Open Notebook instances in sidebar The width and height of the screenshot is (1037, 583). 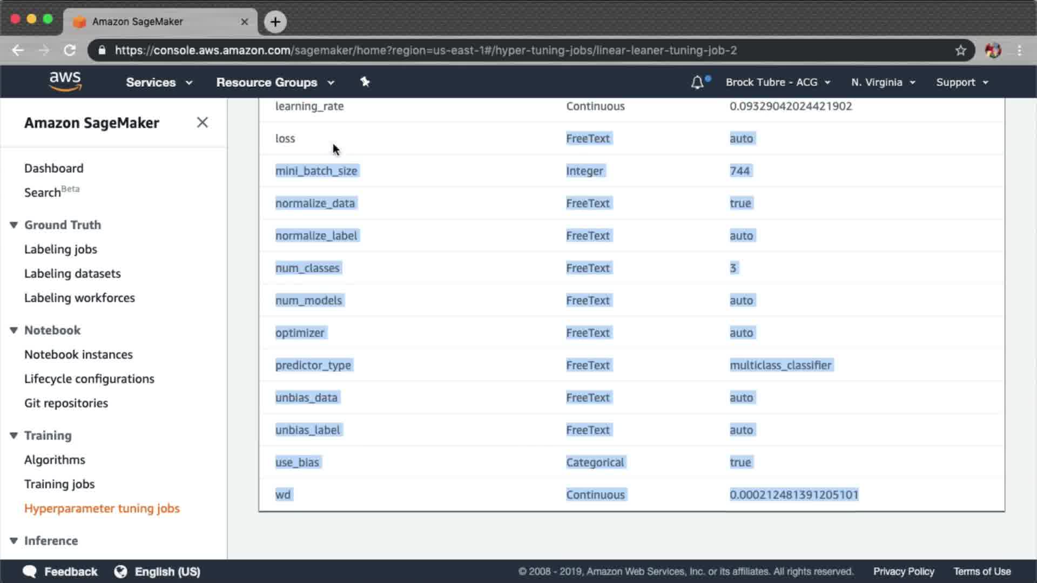point(78,354)
